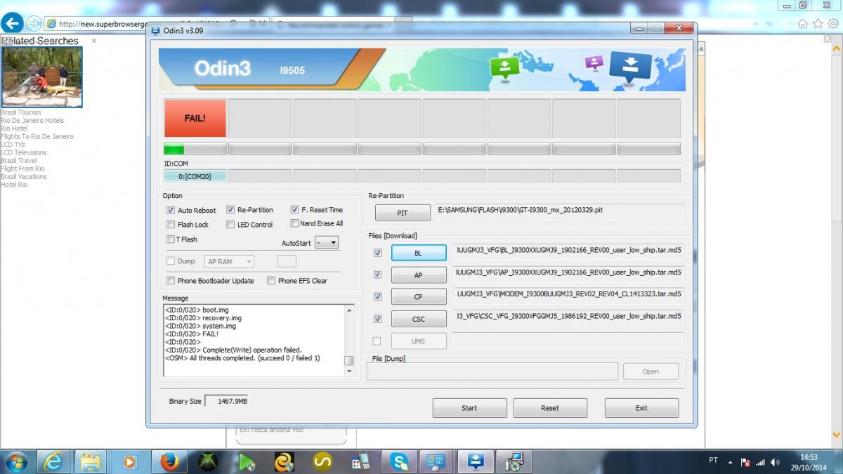Launch Windows Media Player from taskbar
Screen dimensions: 843x474
coord(129,461)
